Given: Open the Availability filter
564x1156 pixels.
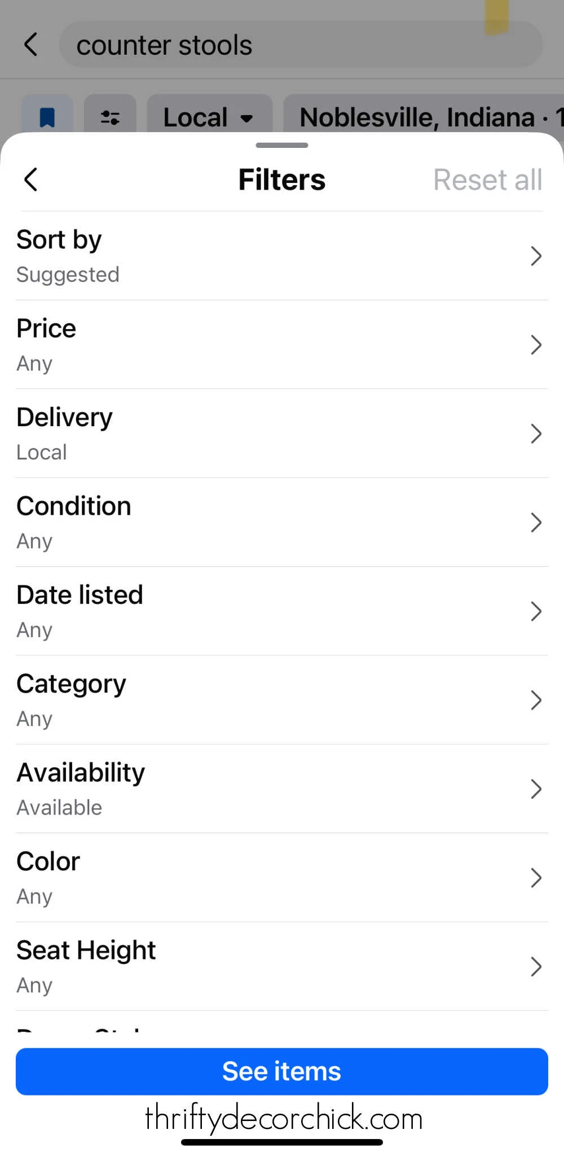Looking at the screenshot, I should click(271, 789).
